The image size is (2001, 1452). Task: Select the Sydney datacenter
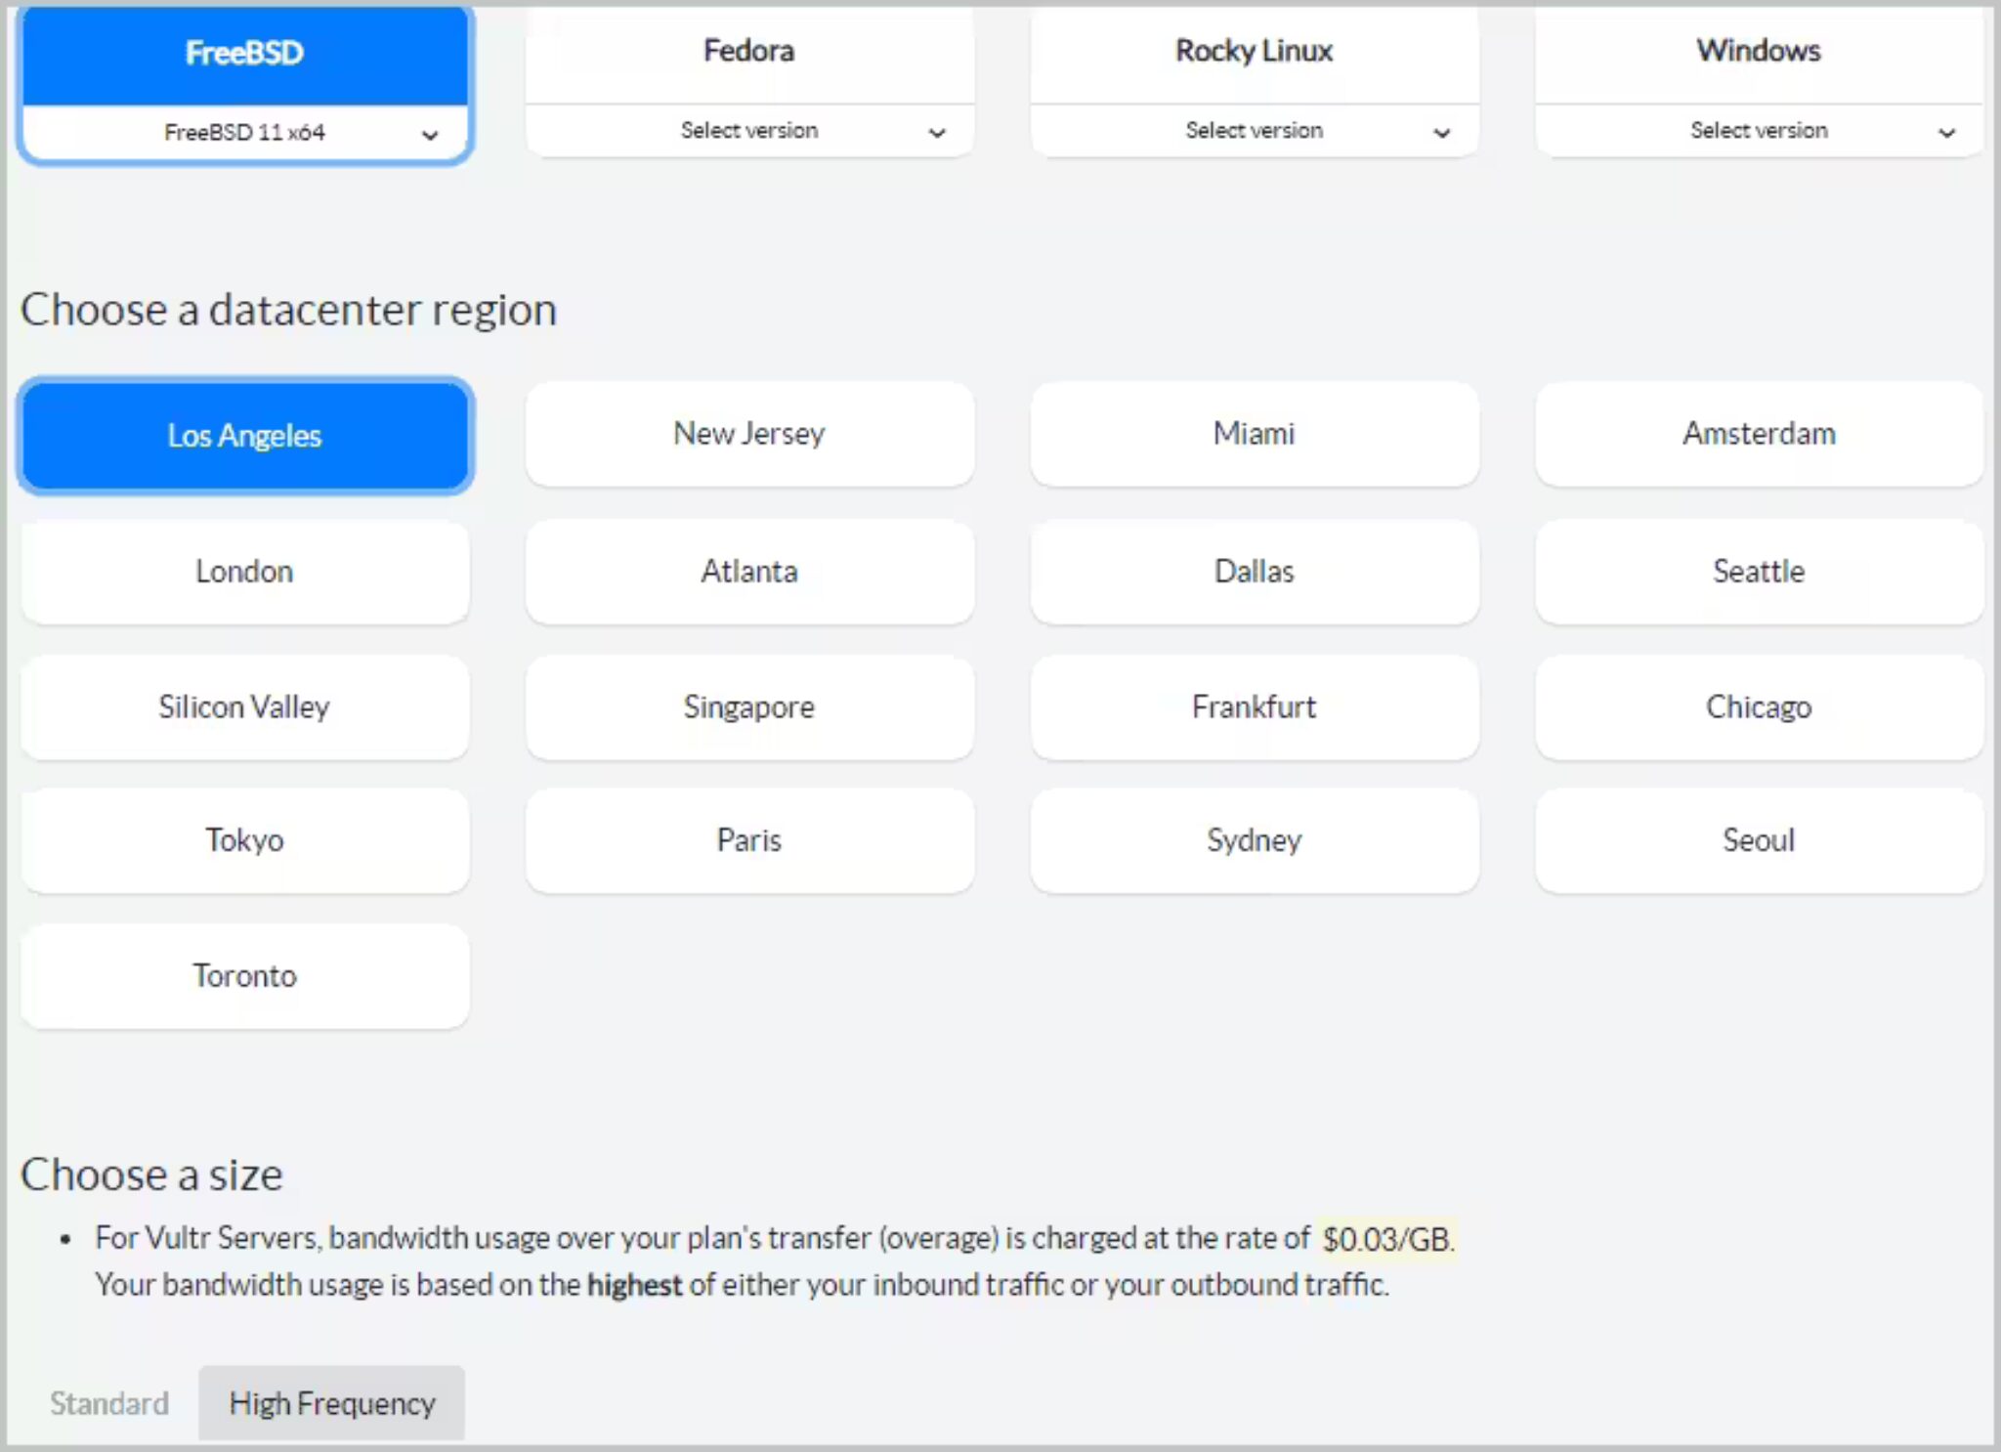[x=1255, y=840]
